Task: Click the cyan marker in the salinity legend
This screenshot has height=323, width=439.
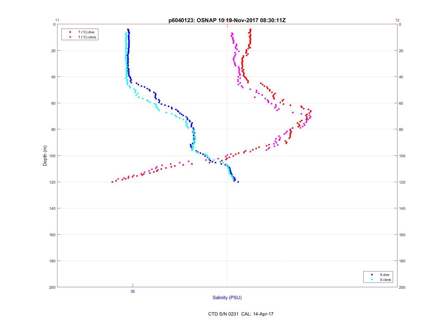Action: (x=372, y=280)
